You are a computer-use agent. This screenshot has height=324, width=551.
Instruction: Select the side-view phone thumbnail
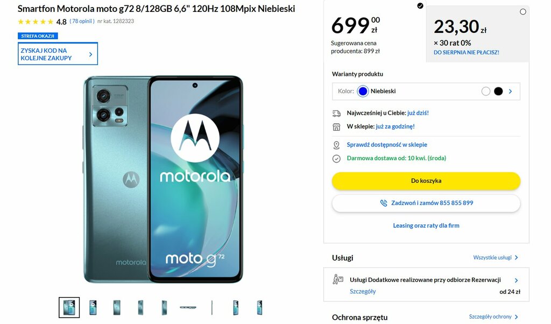(212, 307)
